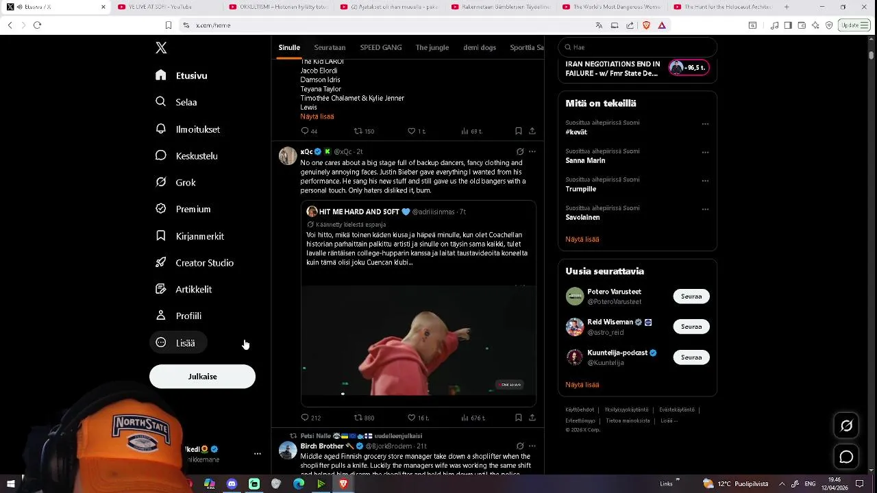Reply to top post with 44 comments
The image size is (877, 493).
click(309, 131)
